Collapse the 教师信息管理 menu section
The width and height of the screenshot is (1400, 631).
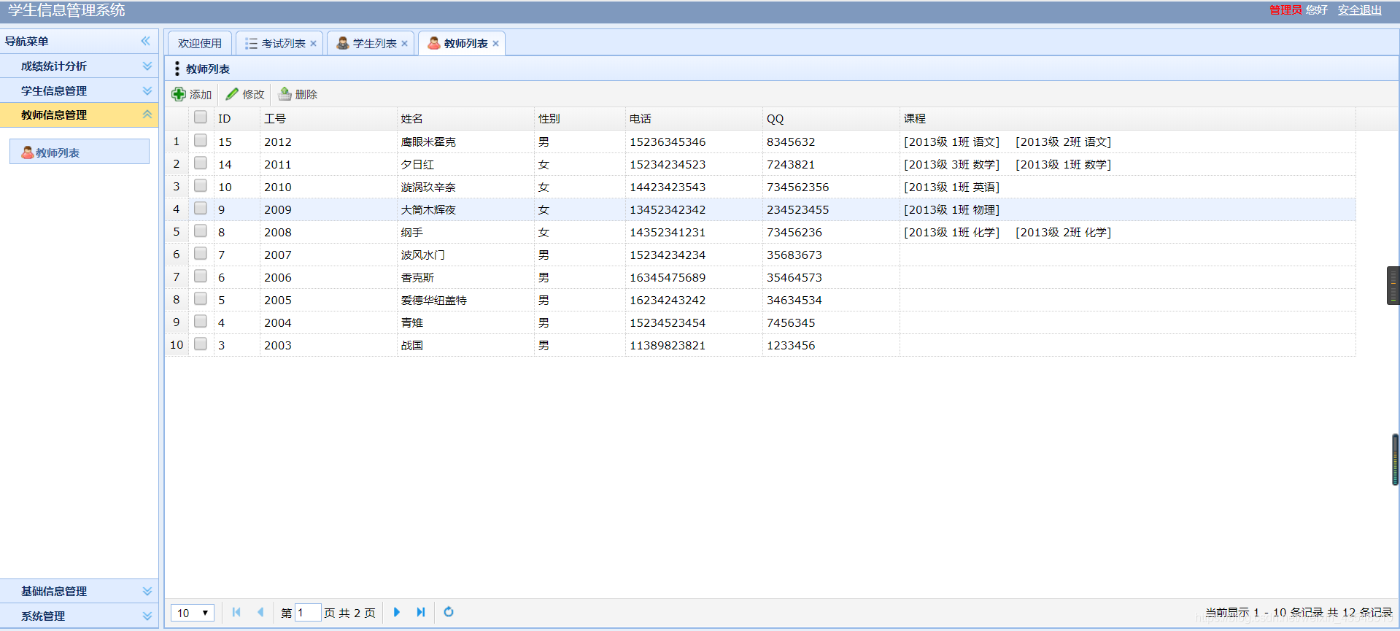[147, 115]
